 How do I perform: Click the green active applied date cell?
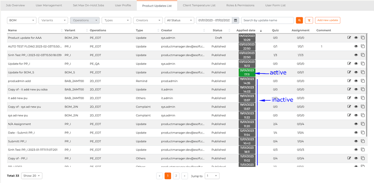247,72
